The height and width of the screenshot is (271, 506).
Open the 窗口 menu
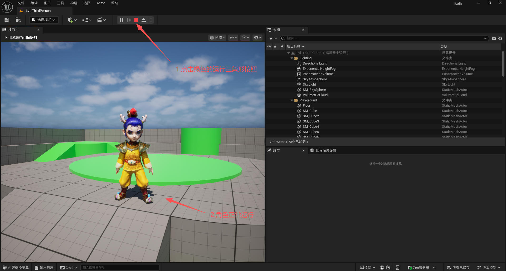click(x=47, y=3)
